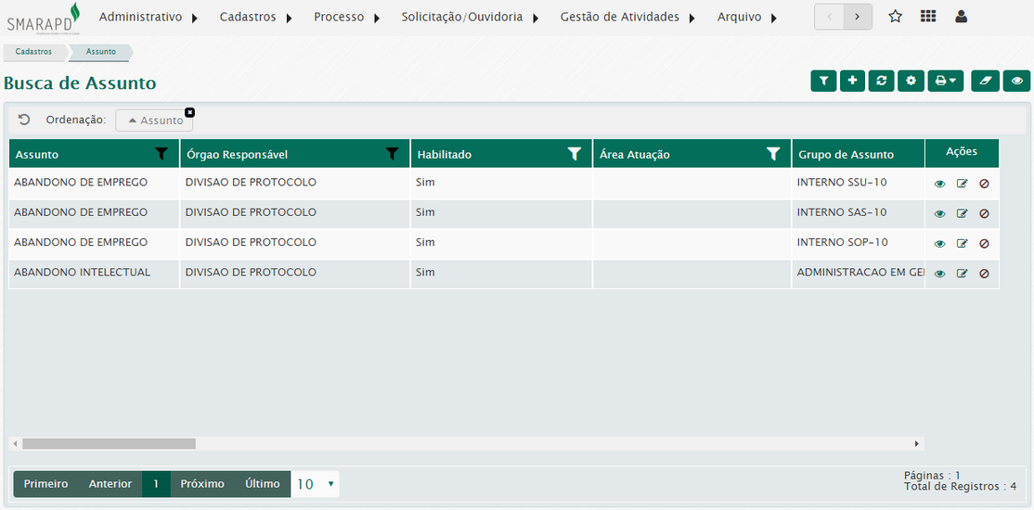Click the refresh icon in toolbar
The width and height of the screenshot is (1034, 510).
[881, 81]
